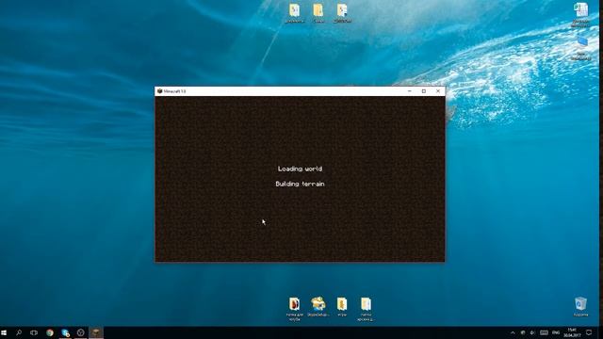
Task: Open taskbar search magnifier
Action: (x=19, y=332)
